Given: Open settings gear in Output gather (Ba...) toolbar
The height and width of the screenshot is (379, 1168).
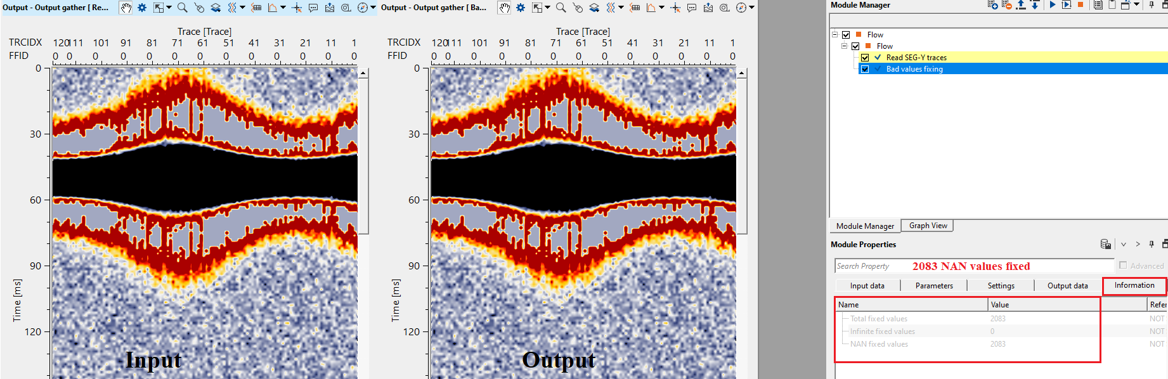Looking at the screenshot, I should pyautogui.click(x=521, y=8).
